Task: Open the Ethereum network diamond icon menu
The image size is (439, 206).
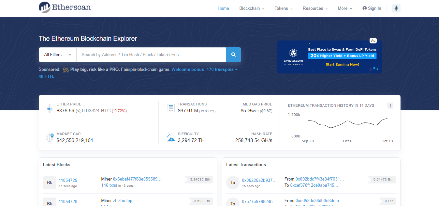Action: click(x=396, y=8)
